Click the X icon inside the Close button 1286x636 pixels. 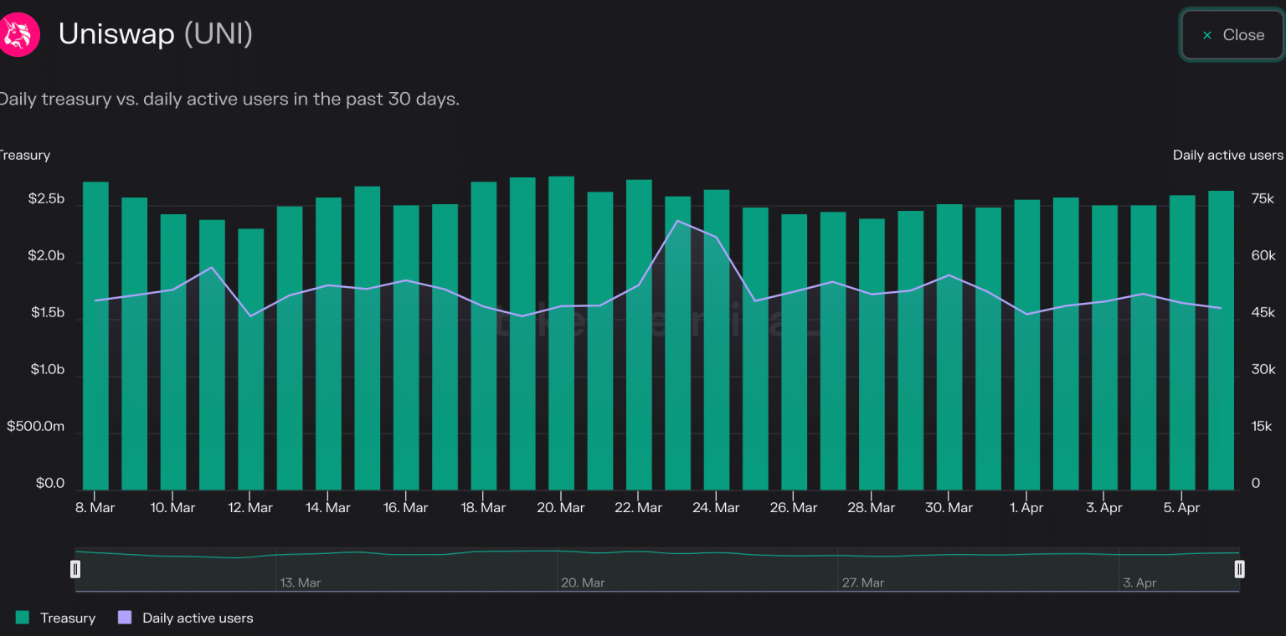point(1207,35)
